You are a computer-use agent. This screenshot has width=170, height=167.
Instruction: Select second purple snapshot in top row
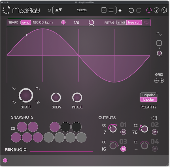tap(33, 127)
